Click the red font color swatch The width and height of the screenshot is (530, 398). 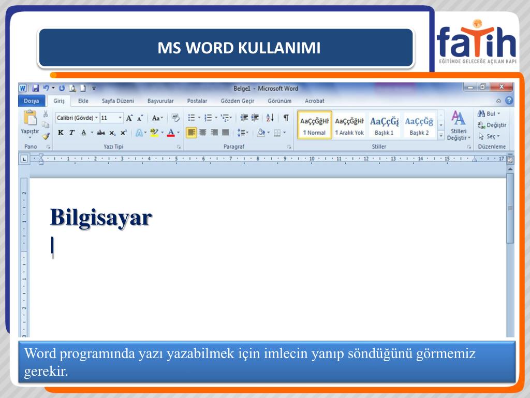171,133
